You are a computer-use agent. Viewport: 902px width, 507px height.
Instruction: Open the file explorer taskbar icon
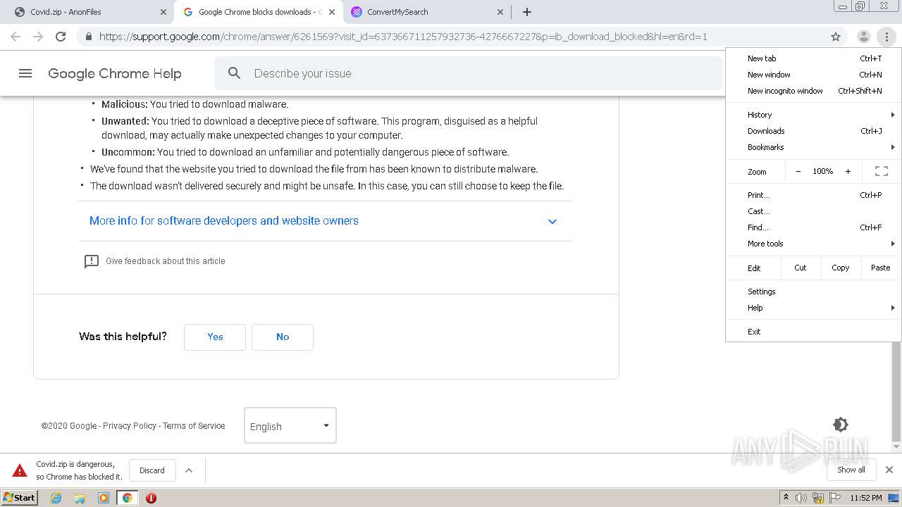[x=80, y=498]
